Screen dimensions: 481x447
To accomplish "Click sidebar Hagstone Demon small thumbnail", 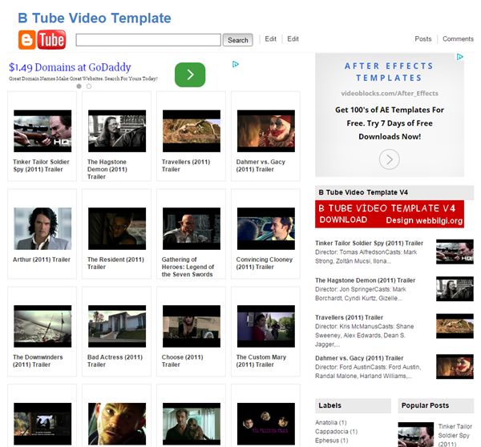I will (455, 289).
